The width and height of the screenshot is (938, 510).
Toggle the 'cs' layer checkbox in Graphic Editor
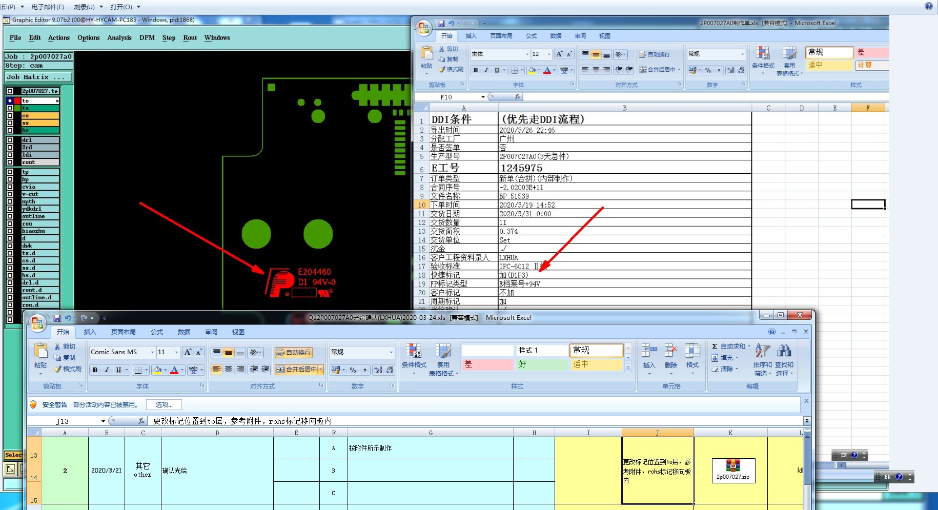10,116
